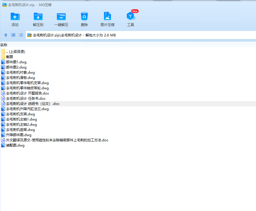Click the dwg icon beside 部件图2.dwg
Screen dimensions: 256x211
[x=3, y=67]
